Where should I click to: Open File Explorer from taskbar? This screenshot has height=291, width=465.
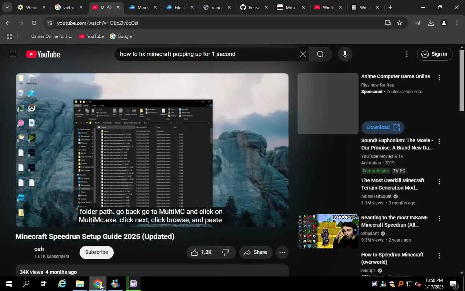(x=80, y=284)
